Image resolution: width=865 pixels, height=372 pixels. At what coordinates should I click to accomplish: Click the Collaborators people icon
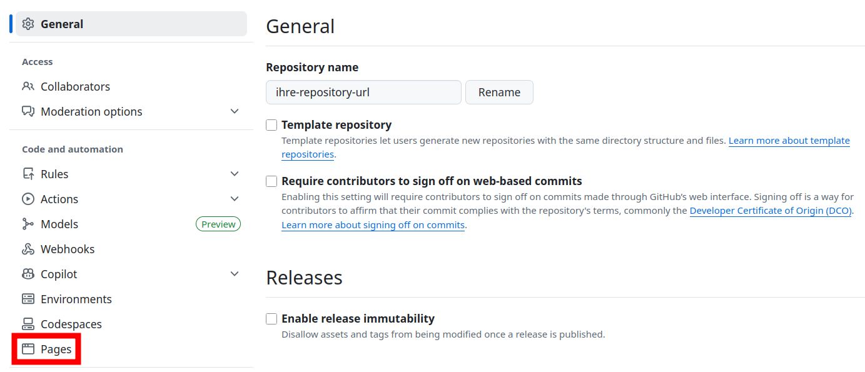(28, 86)
